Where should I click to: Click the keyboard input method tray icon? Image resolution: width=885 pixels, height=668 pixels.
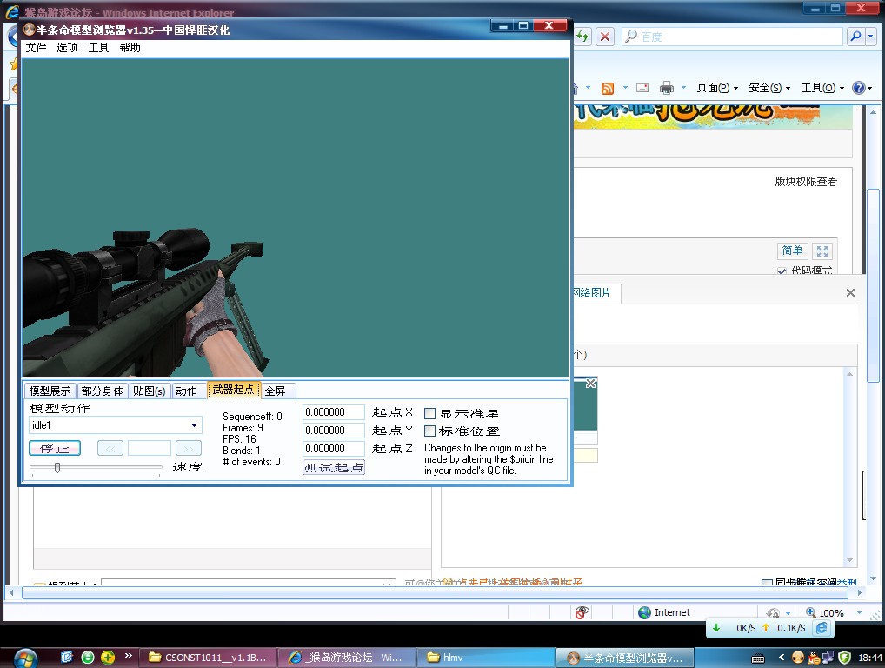click(758, 658)
